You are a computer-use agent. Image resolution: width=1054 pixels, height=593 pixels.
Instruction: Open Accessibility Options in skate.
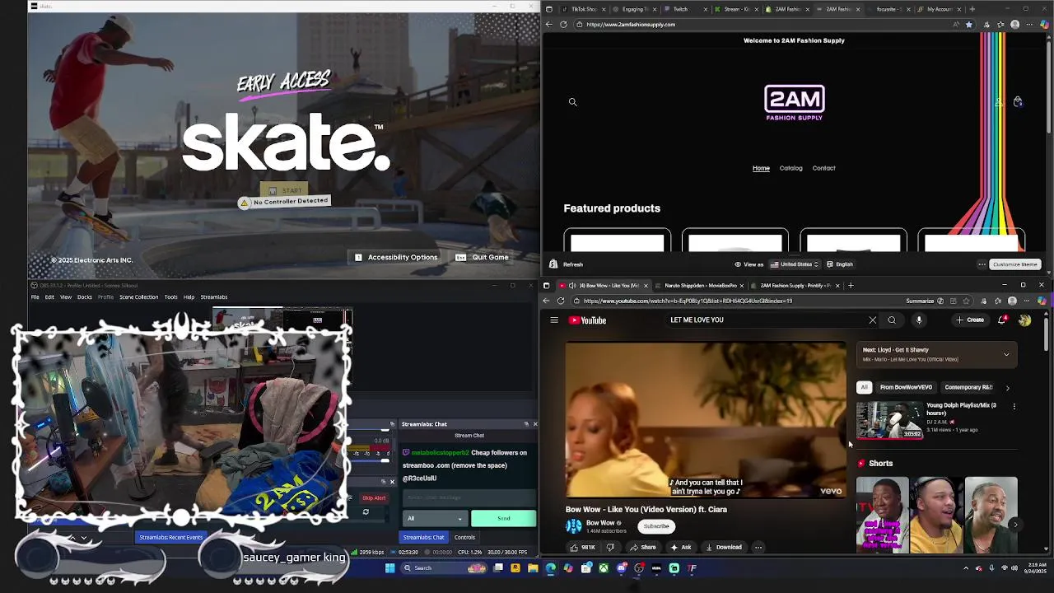pyautogui.click(x=396, y=258)
